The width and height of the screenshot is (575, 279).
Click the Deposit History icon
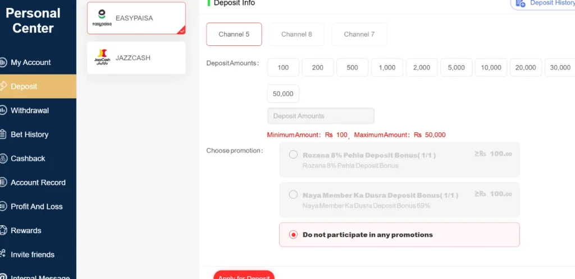[x=521, y=3]
